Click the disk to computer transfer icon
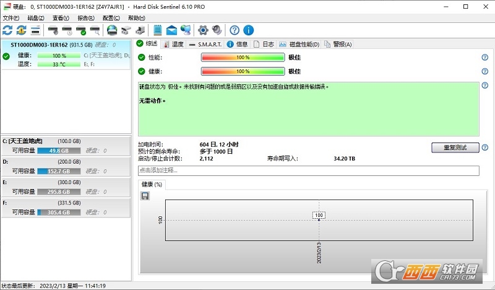The width and height of the screenshot is (495, 290). [140, 30]
